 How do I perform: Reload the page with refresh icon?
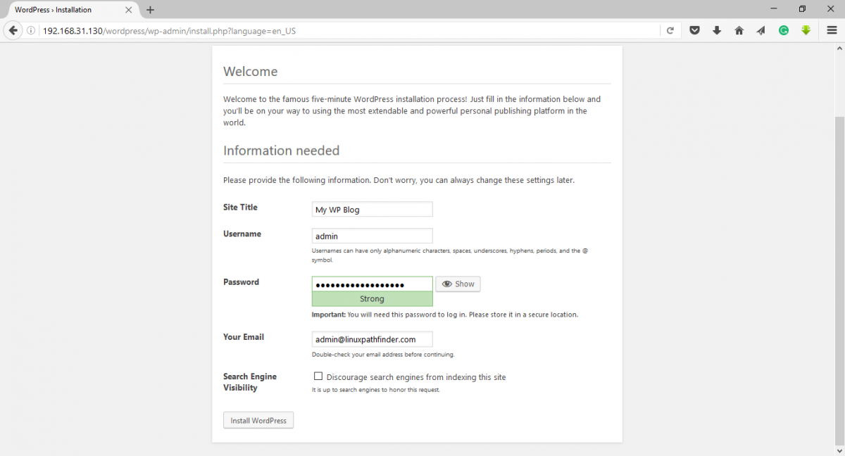(x=670, y=30)
